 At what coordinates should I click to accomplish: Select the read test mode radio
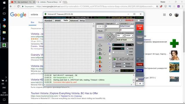click(x=127, y=51)
